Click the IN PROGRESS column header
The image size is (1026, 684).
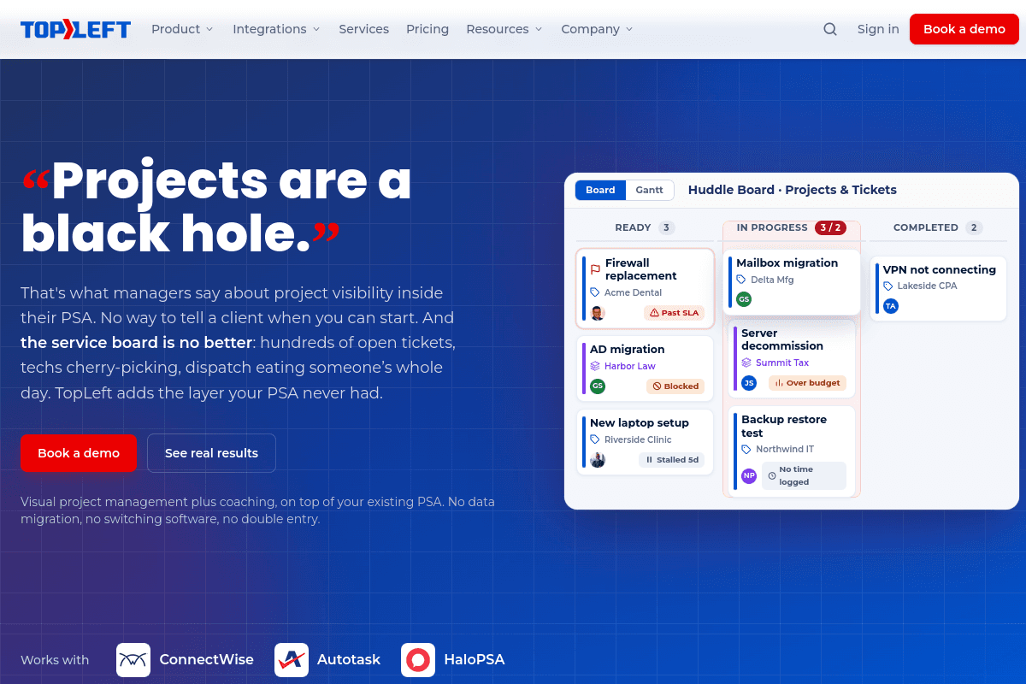(x=772, y=227)
